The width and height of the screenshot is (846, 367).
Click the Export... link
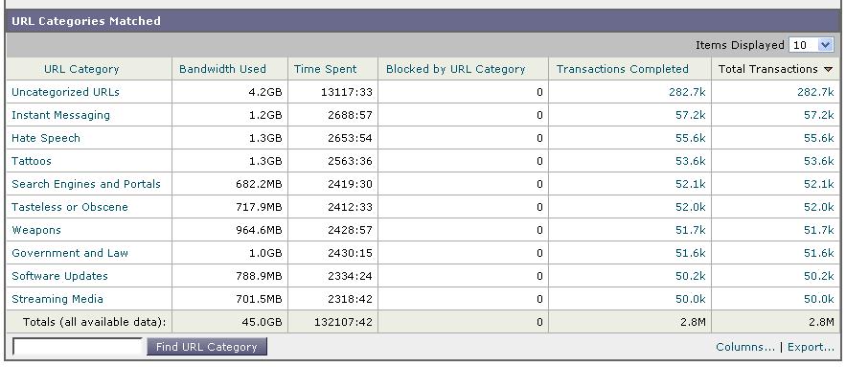click(811, 347)
